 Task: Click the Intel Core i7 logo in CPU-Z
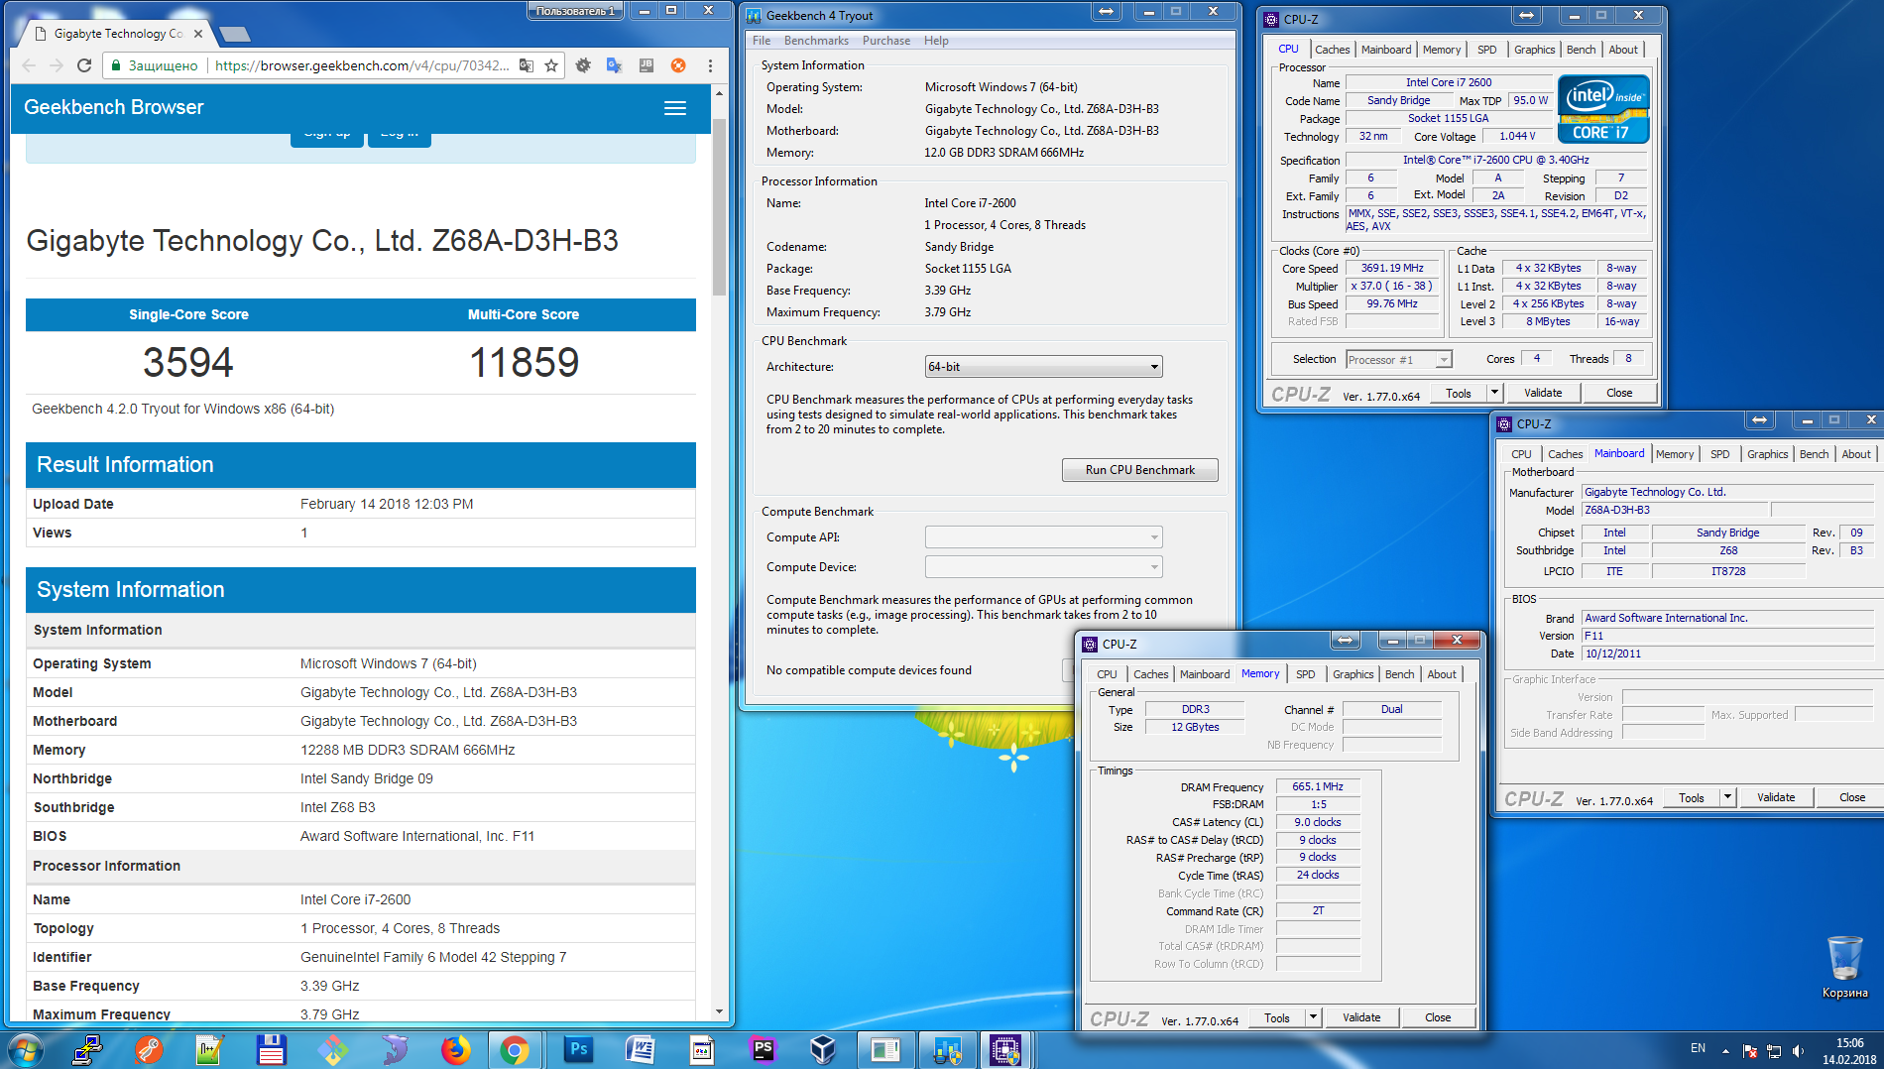pos(1603,109)
